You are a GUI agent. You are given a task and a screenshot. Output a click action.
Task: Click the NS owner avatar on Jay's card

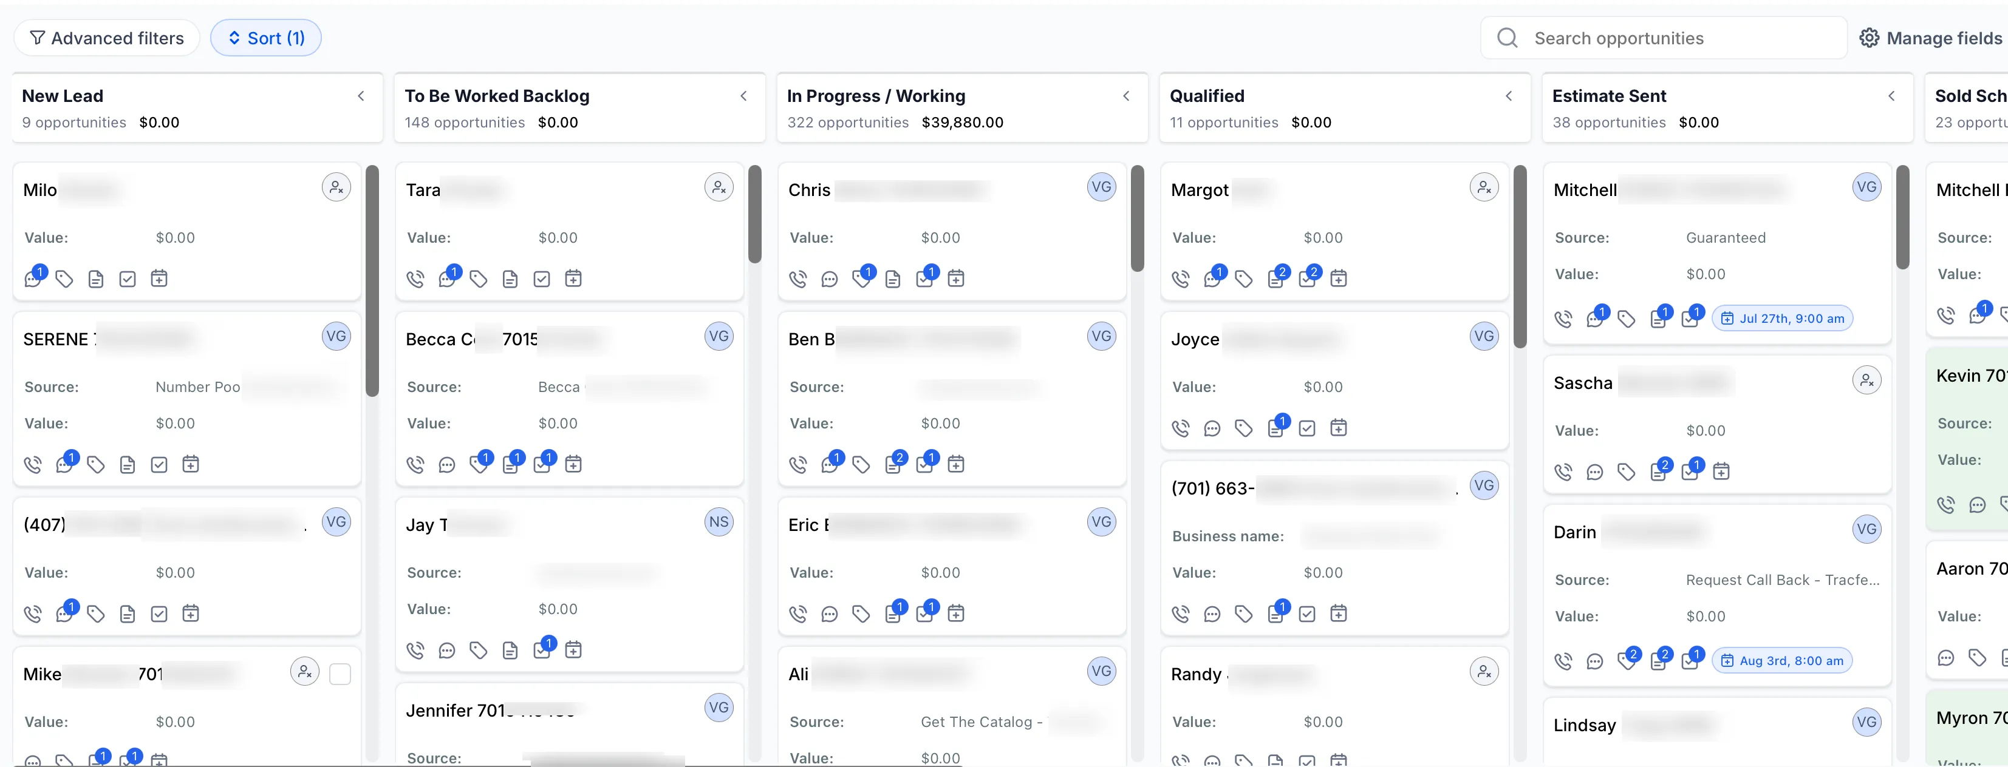click(719, 522)
